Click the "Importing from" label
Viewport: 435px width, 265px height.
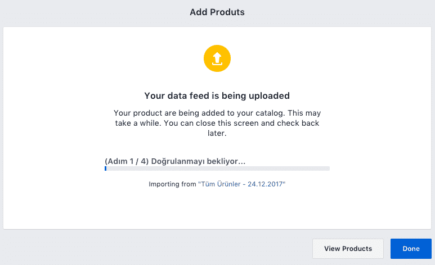pyautogui.click(x=172, y=184)
